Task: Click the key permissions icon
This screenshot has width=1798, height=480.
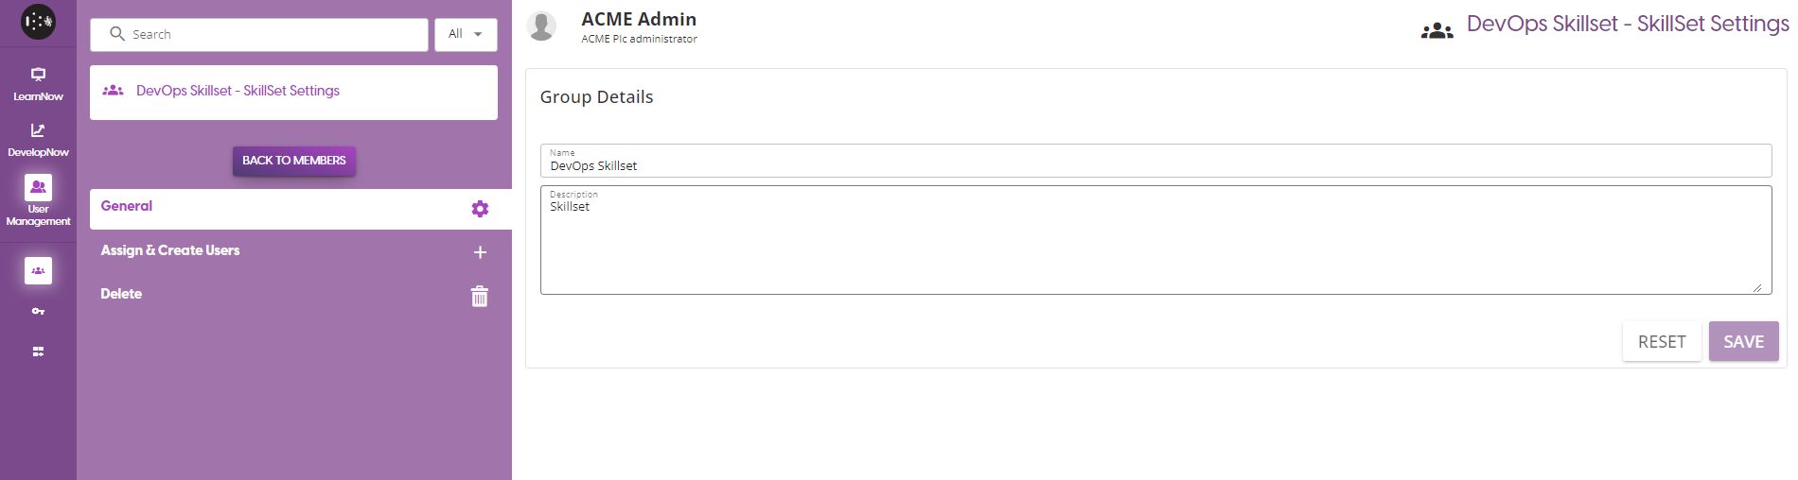Action: (x=38, y=311)
